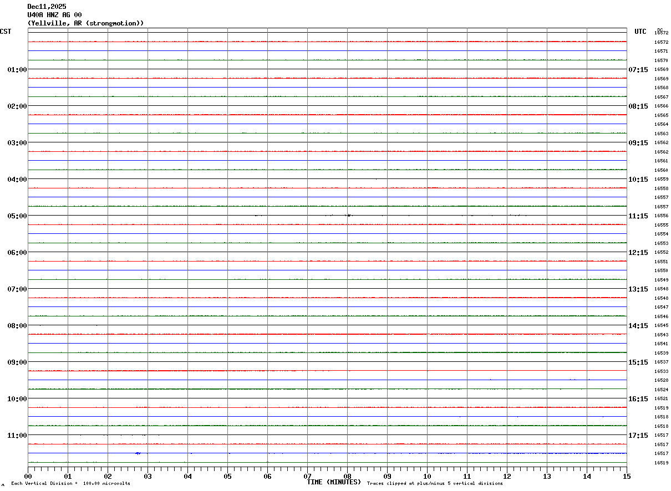671x491 pixels.
Task: Click minute "12" on the bottom time axis
Action: click(507, 476)
